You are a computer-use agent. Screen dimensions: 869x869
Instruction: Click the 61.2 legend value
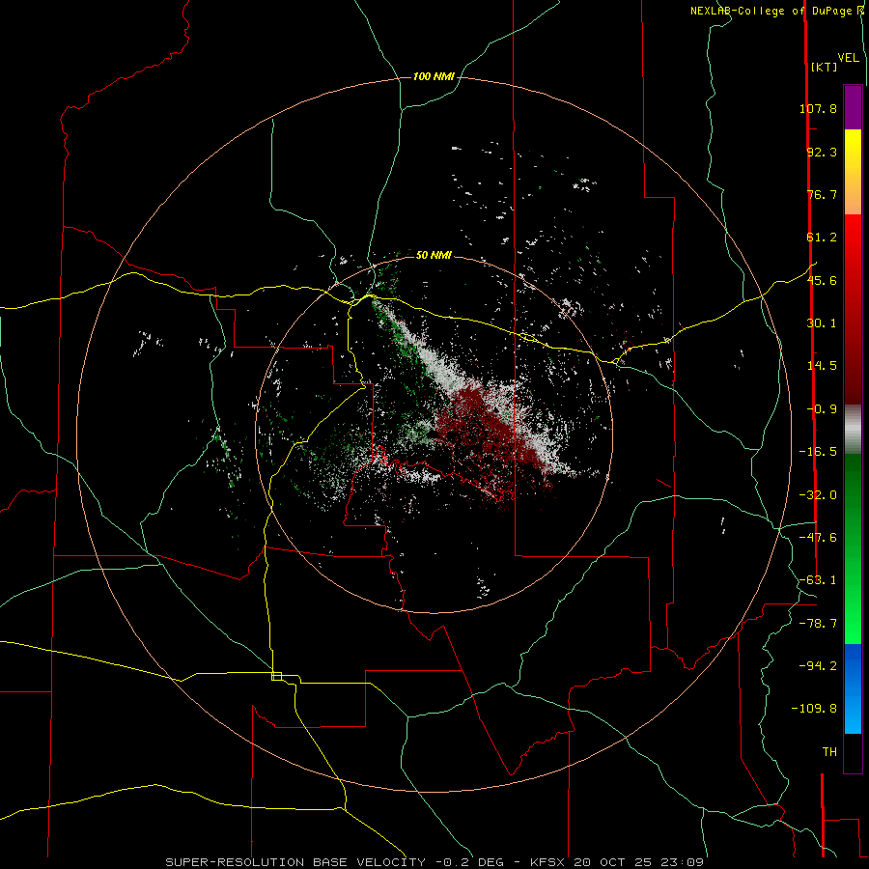(822, 238)
